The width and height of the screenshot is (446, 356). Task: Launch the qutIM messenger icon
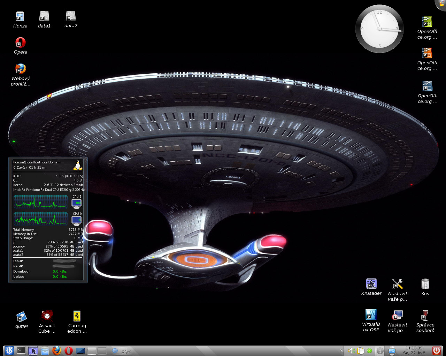22,320
